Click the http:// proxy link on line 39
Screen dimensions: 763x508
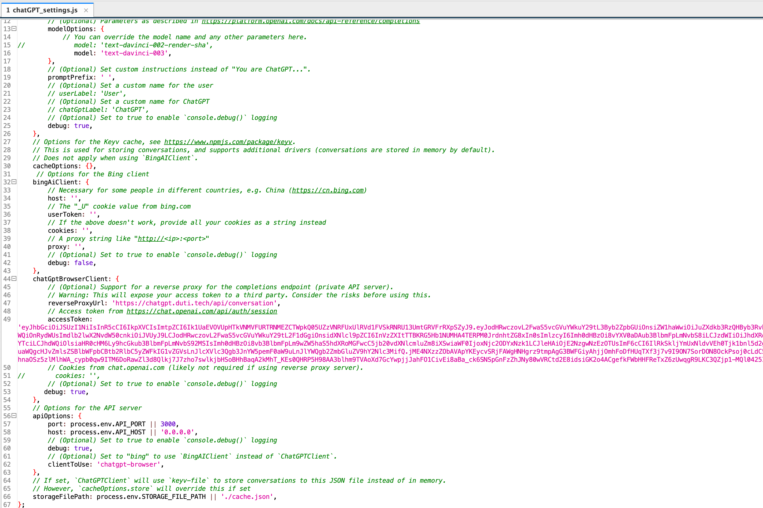coord(151,239)
